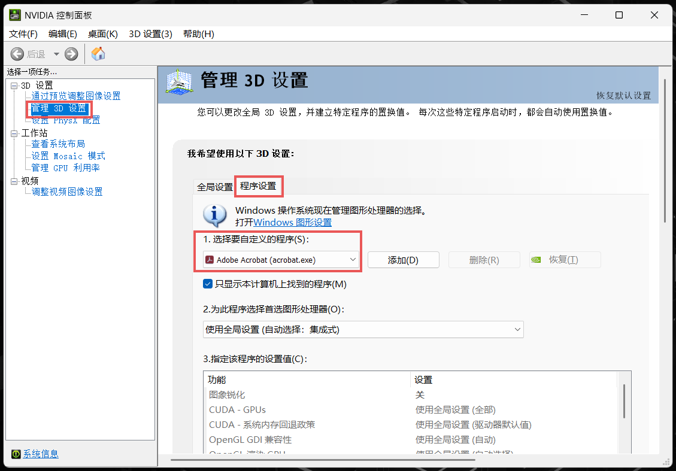Open the 3D 设置(3) menu
The height and width of the screenshot is (471, 676).
150,34
